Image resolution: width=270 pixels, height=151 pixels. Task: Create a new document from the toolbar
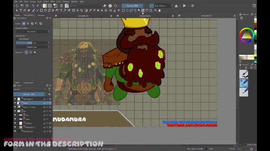tap(17, 6)
